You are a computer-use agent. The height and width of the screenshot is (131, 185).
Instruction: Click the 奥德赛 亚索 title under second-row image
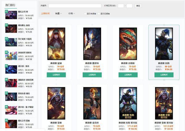[x=56, y=123]
